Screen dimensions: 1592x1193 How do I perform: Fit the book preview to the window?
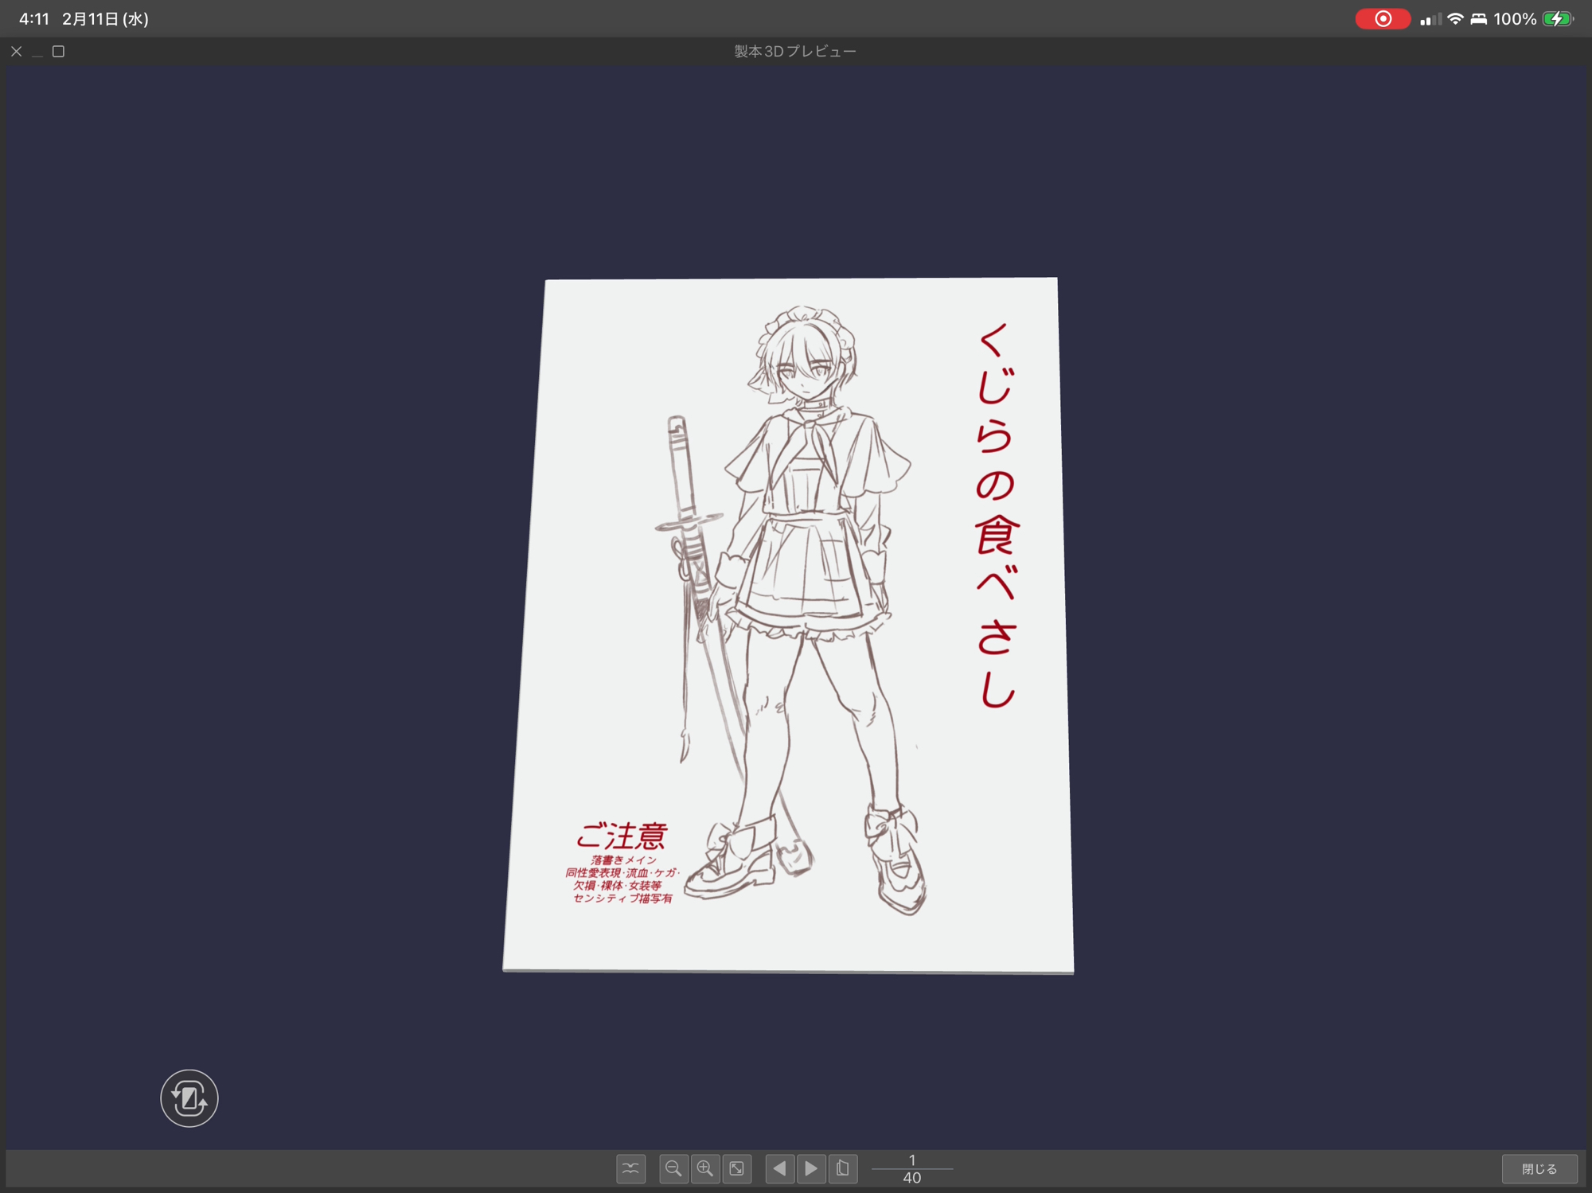[x=737, y=1168]
